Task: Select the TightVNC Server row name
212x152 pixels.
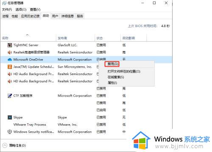Action: coord(26,45)
